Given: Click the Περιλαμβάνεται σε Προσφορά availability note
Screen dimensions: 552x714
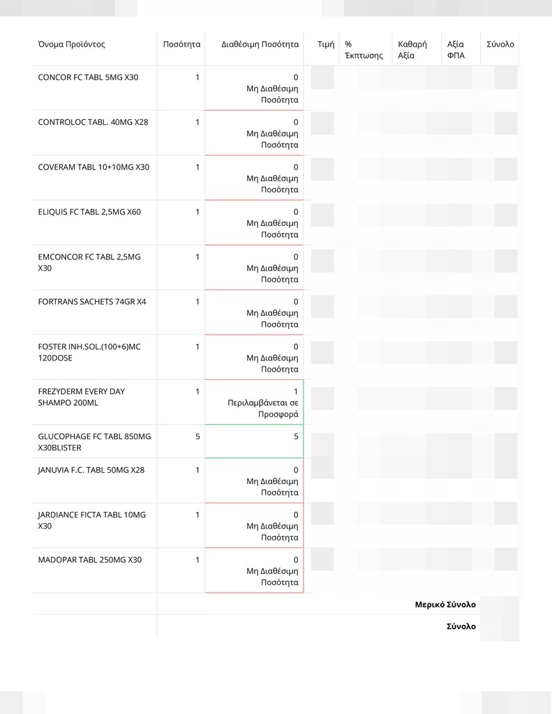Looking at the screenshot, I should tap(263, 409).
